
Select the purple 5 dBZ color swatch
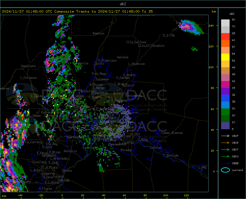tap(225, 125)
